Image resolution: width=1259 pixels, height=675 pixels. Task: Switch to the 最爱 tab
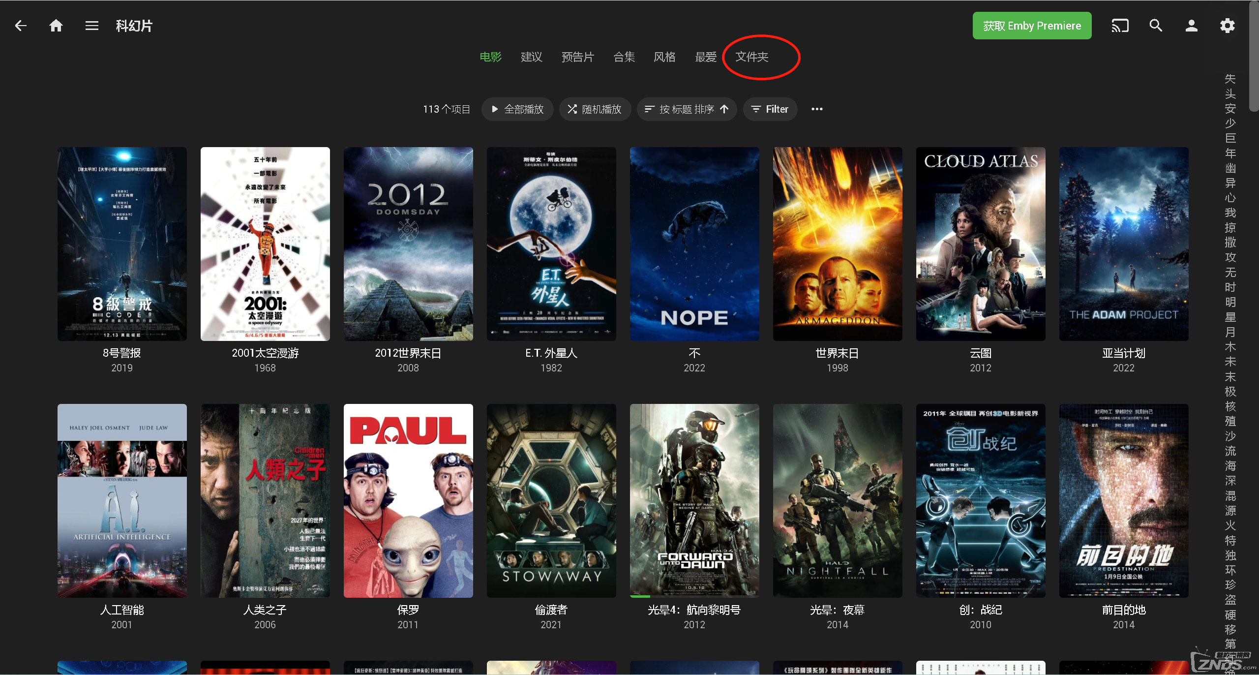click(706, 57)
